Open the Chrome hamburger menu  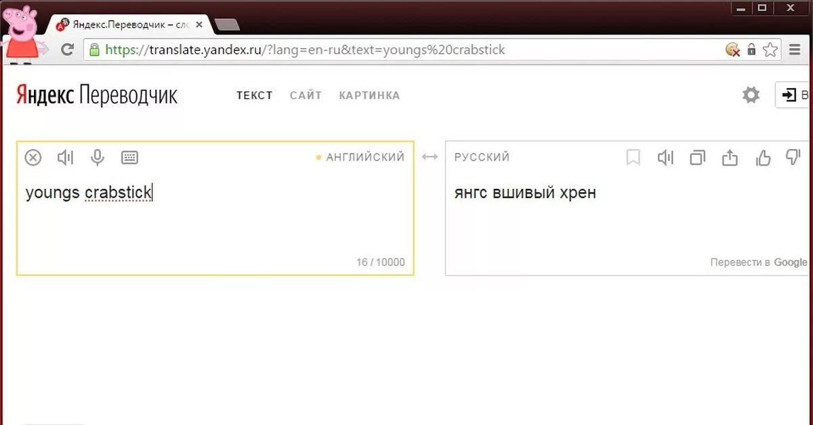point(795,49)
